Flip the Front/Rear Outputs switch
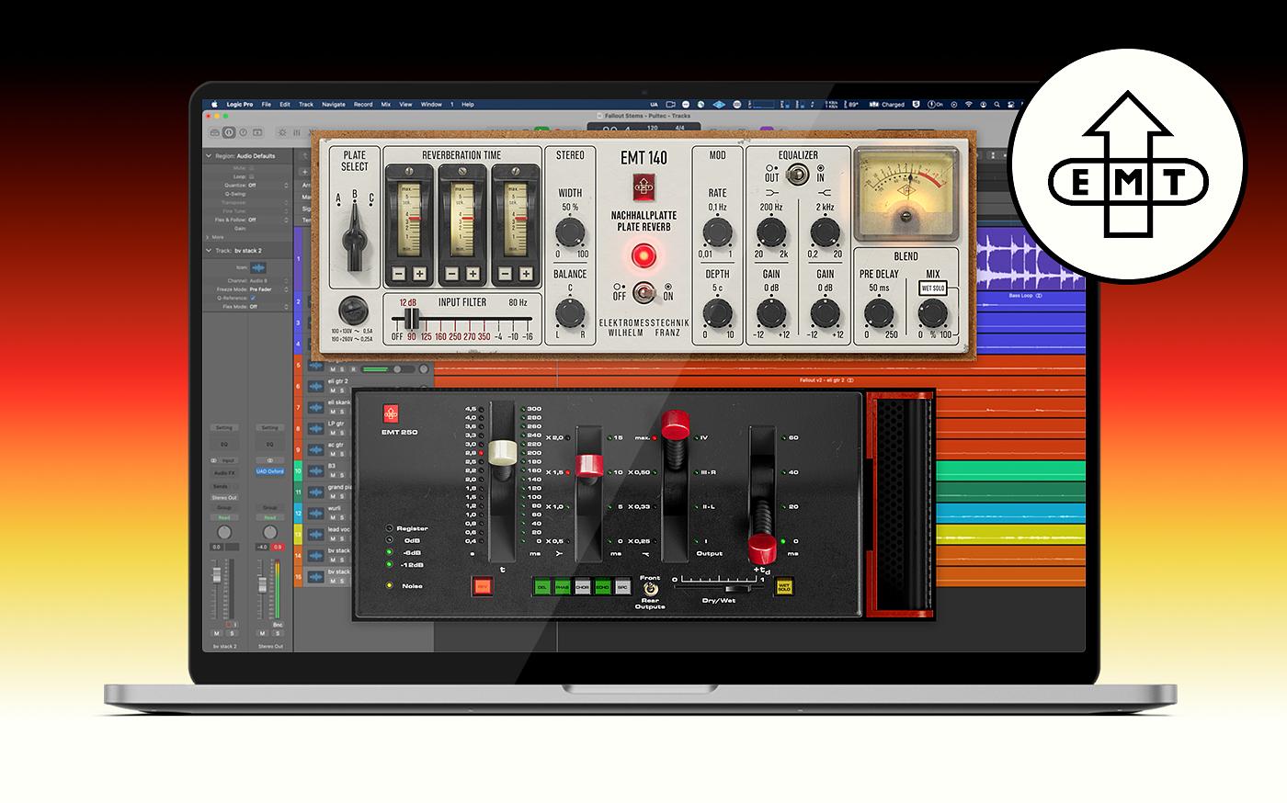Image resolution: width=1287 pixels, height=803 pixels. click(x=650, y=589)
